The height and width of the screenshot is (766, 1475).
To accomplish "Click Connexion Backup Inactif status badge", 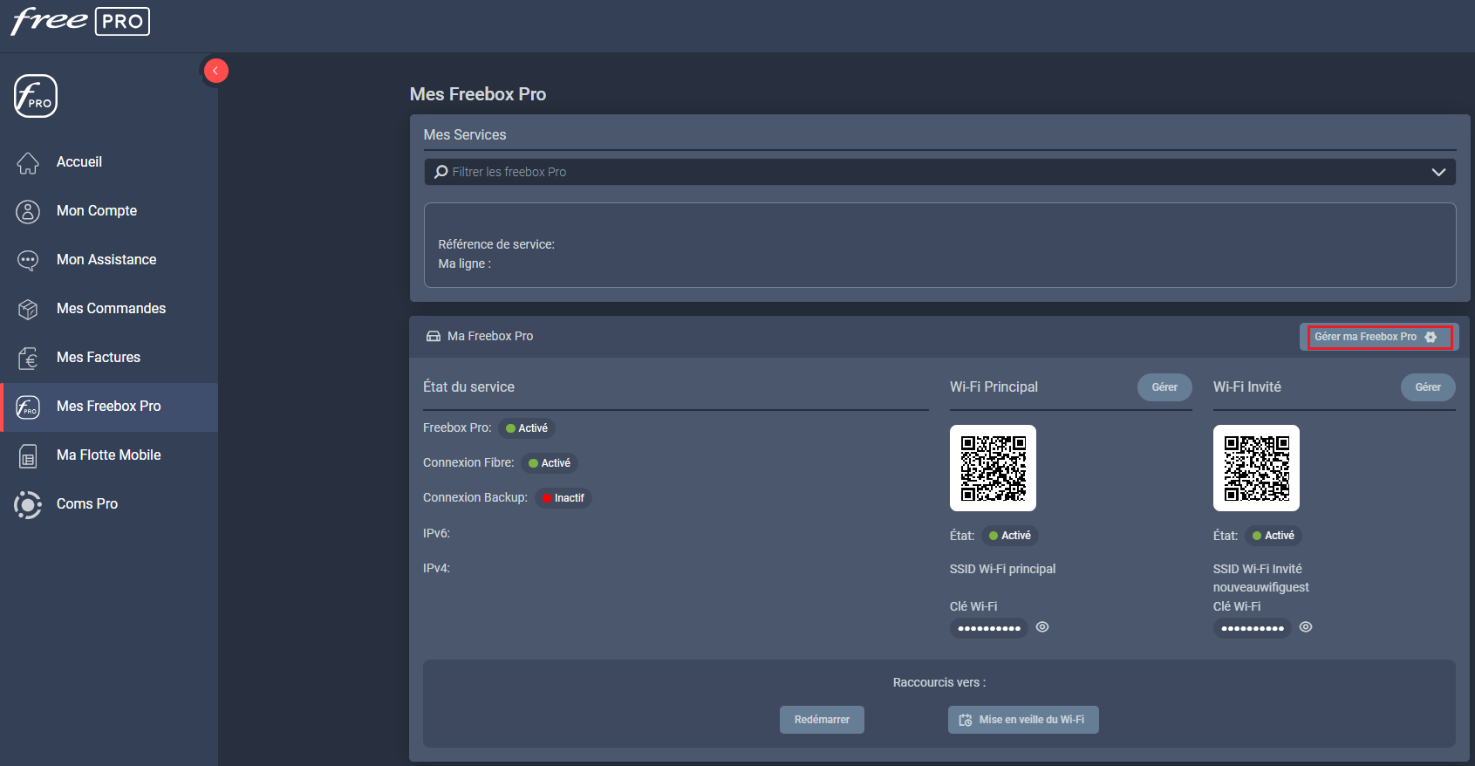I will tap(563, 498).
